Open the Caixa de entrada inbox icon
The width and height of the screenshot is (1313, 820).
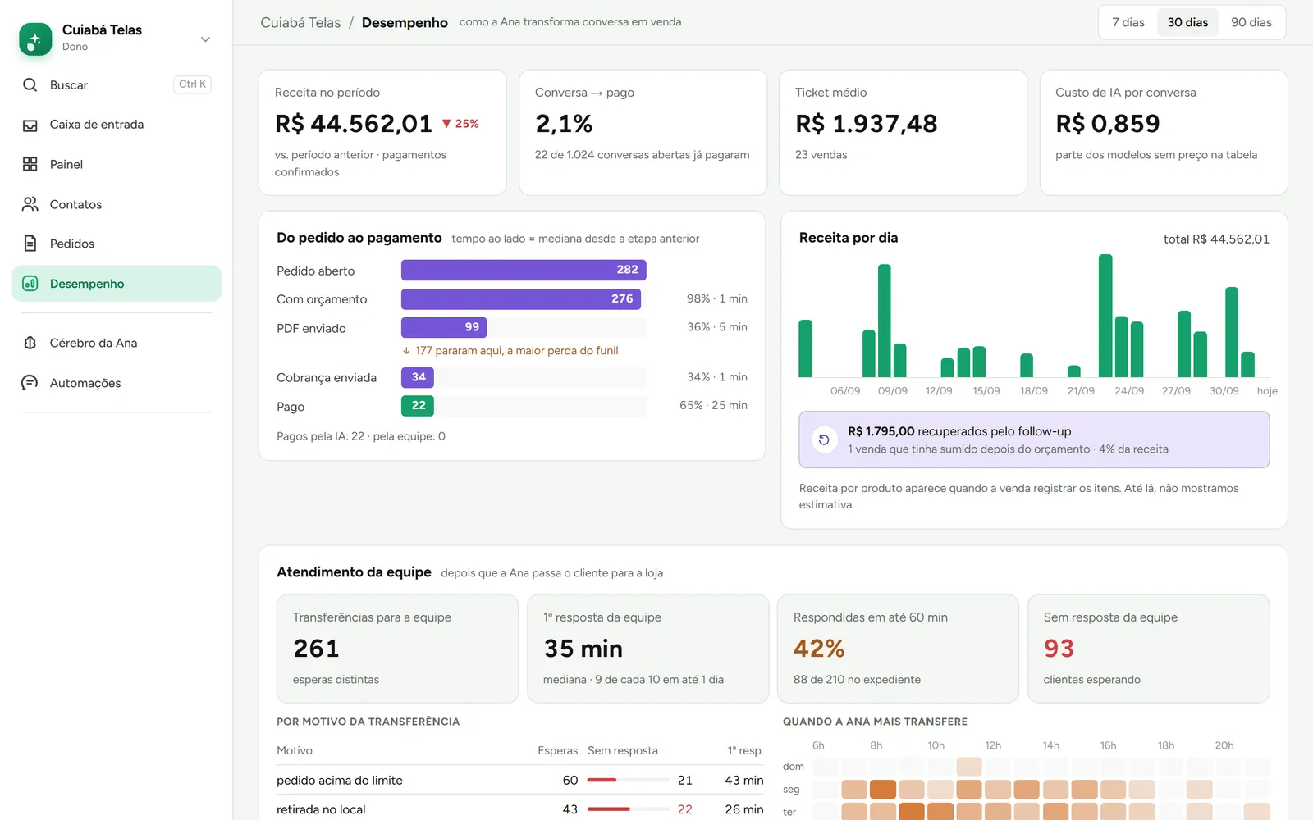pos(30,125)
